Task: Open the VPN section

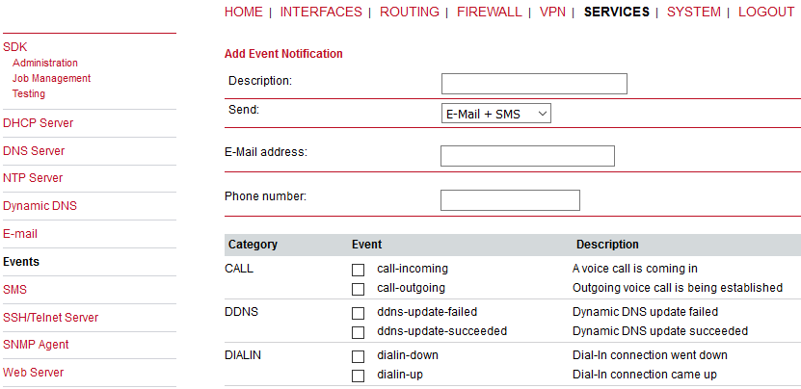Action: [552, 13]
